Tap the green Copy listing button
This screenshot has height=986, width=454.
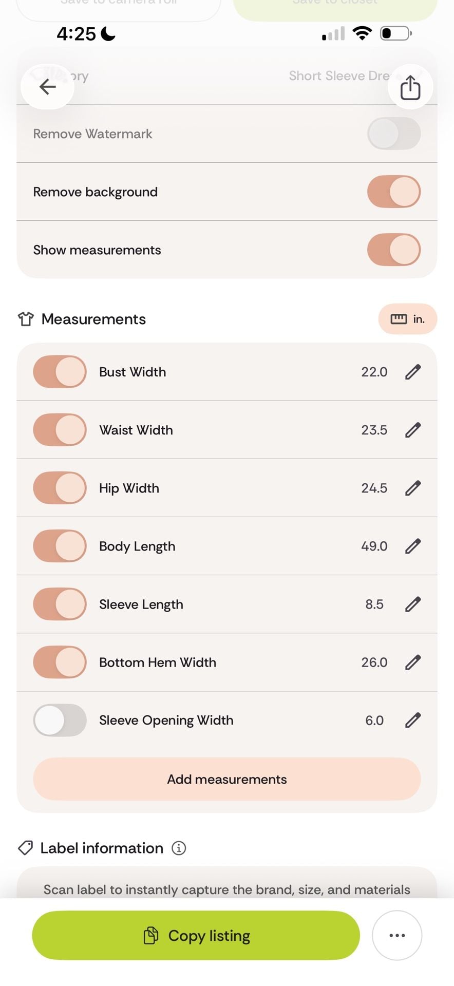[x=196, y=935]
